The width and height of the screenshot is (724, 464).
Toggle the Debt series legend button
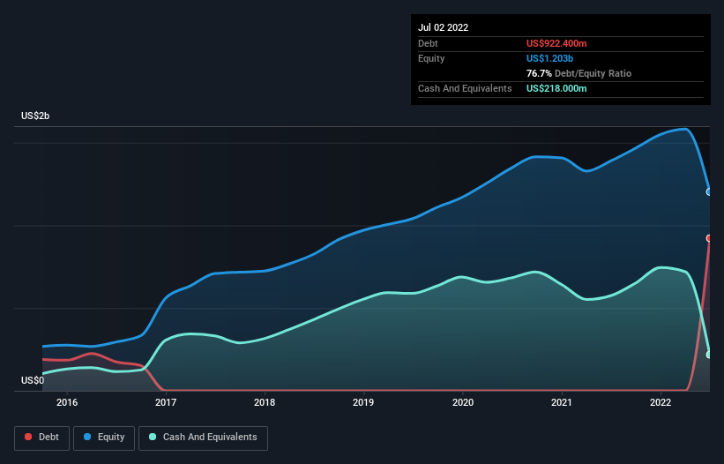(42, 438)
